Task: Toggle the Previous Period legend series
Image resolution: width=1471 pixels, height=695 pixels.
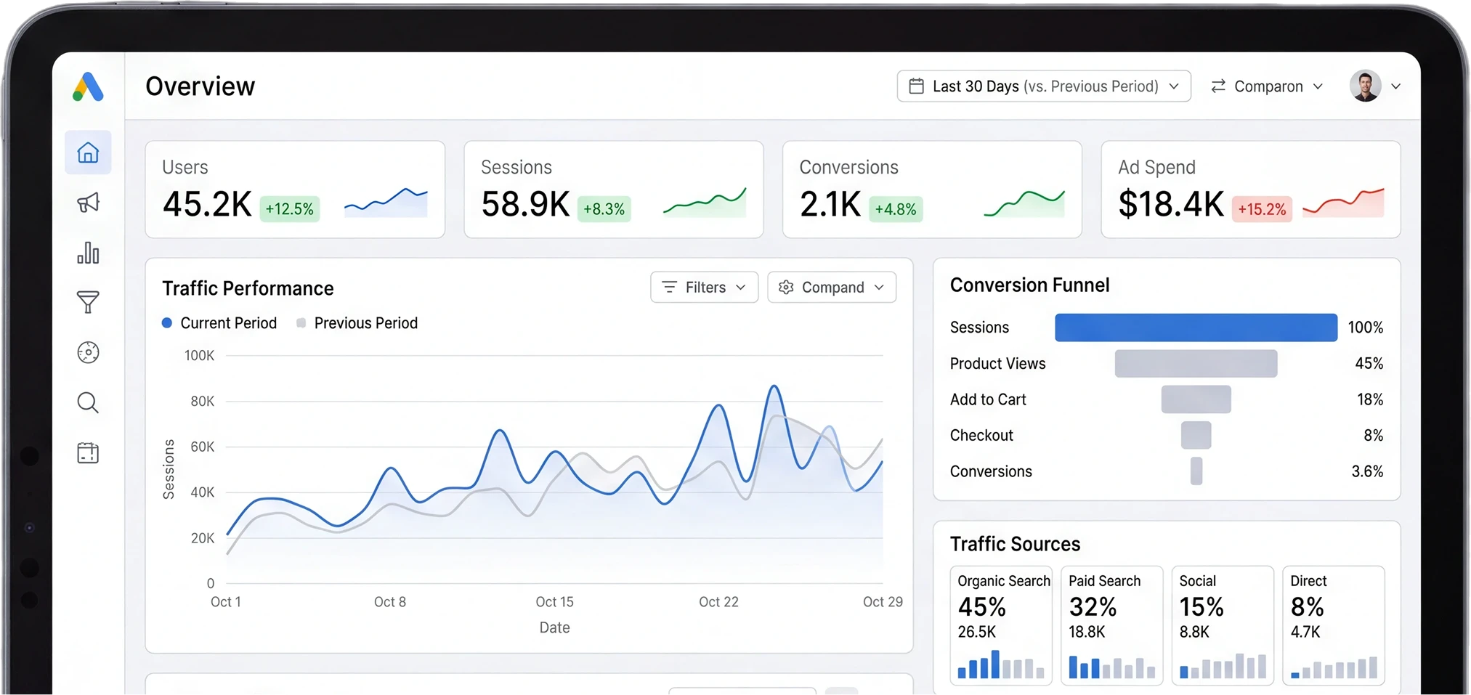Action: click(357, 323)
